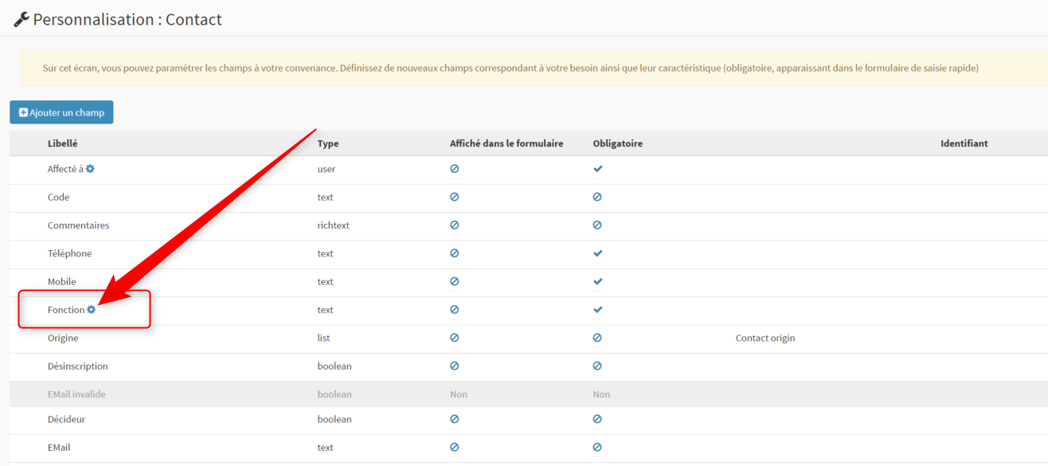Uncheck Obligatoire for Fonction
The width and height of the screenshot is (1048, 466).
point(598,310)
